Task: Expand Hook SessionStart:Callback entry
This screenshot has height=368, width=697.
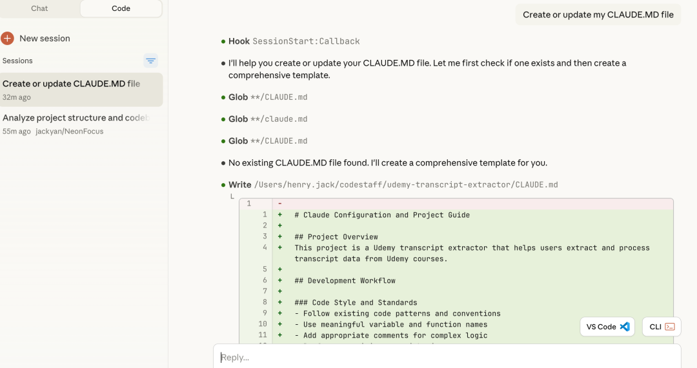Action: point(294,41)
